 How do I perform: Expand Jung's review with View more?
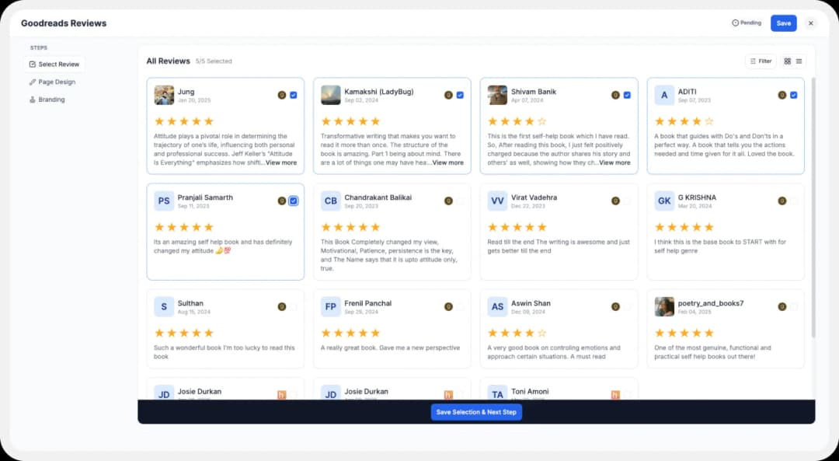coord(283,162)
